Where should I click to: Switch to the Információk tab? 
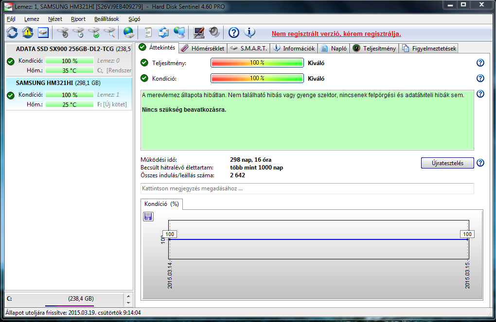coord(294,49)
